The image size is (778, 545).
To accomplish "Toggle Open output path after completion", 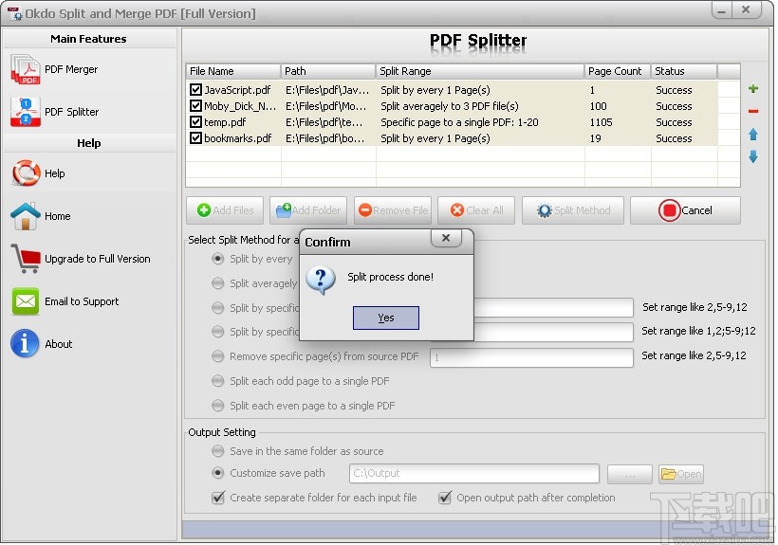I will [x=445, y=498].
